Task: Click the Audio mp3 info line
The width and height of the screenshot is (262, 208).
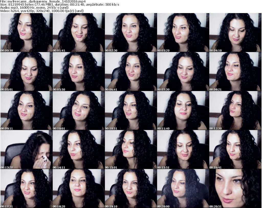Action: [x=34, y=8]
